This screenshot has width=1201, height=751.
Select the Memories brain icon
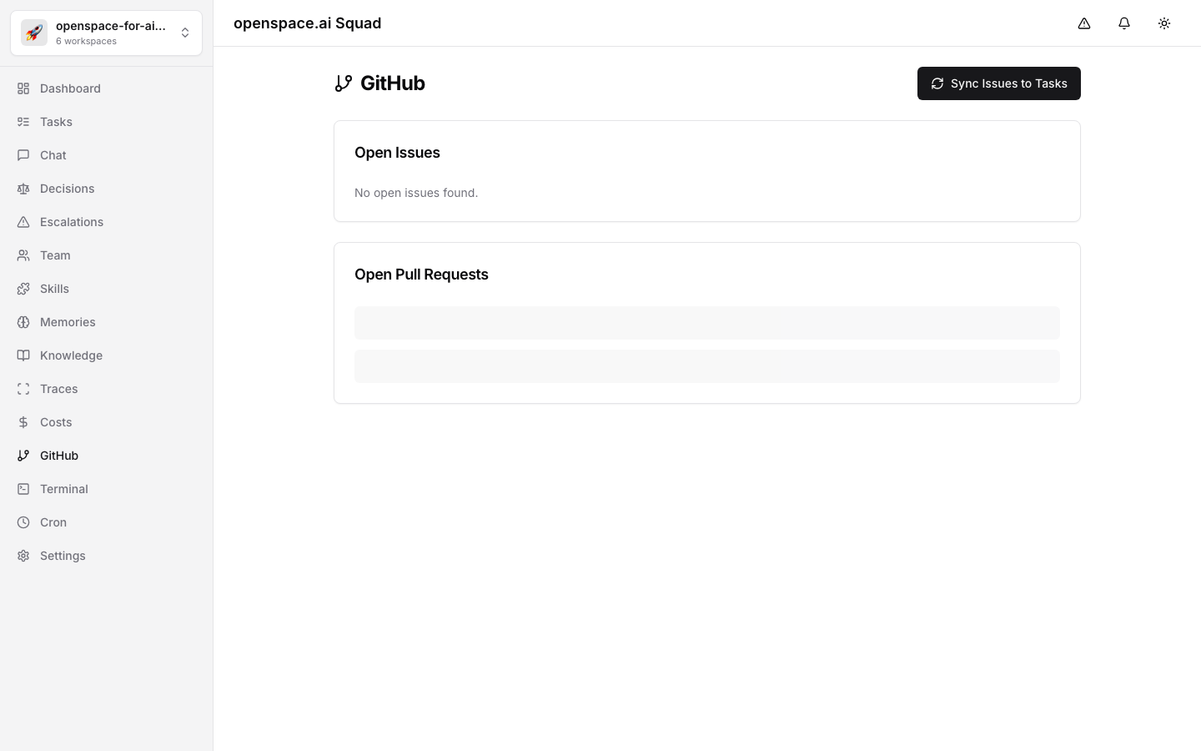click(x=23, y=322)
